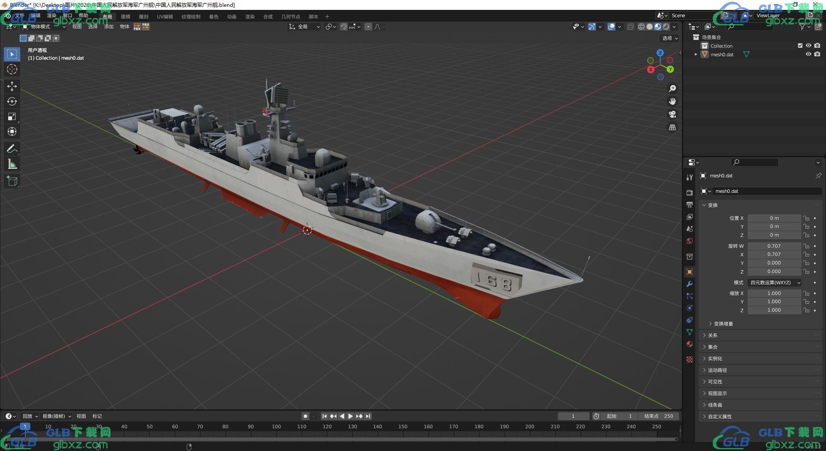Open the Particles properties tab icon
The width and height of the screenshot is (826, 451).
690,296
